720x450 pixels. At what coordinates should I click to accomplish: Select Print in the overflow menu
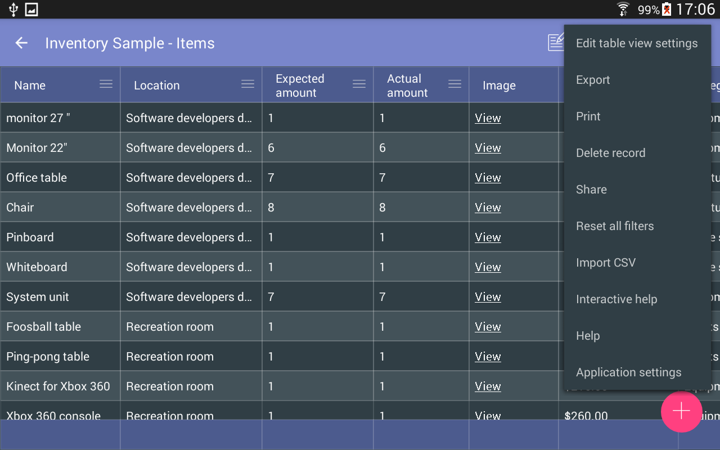(637, 116)
